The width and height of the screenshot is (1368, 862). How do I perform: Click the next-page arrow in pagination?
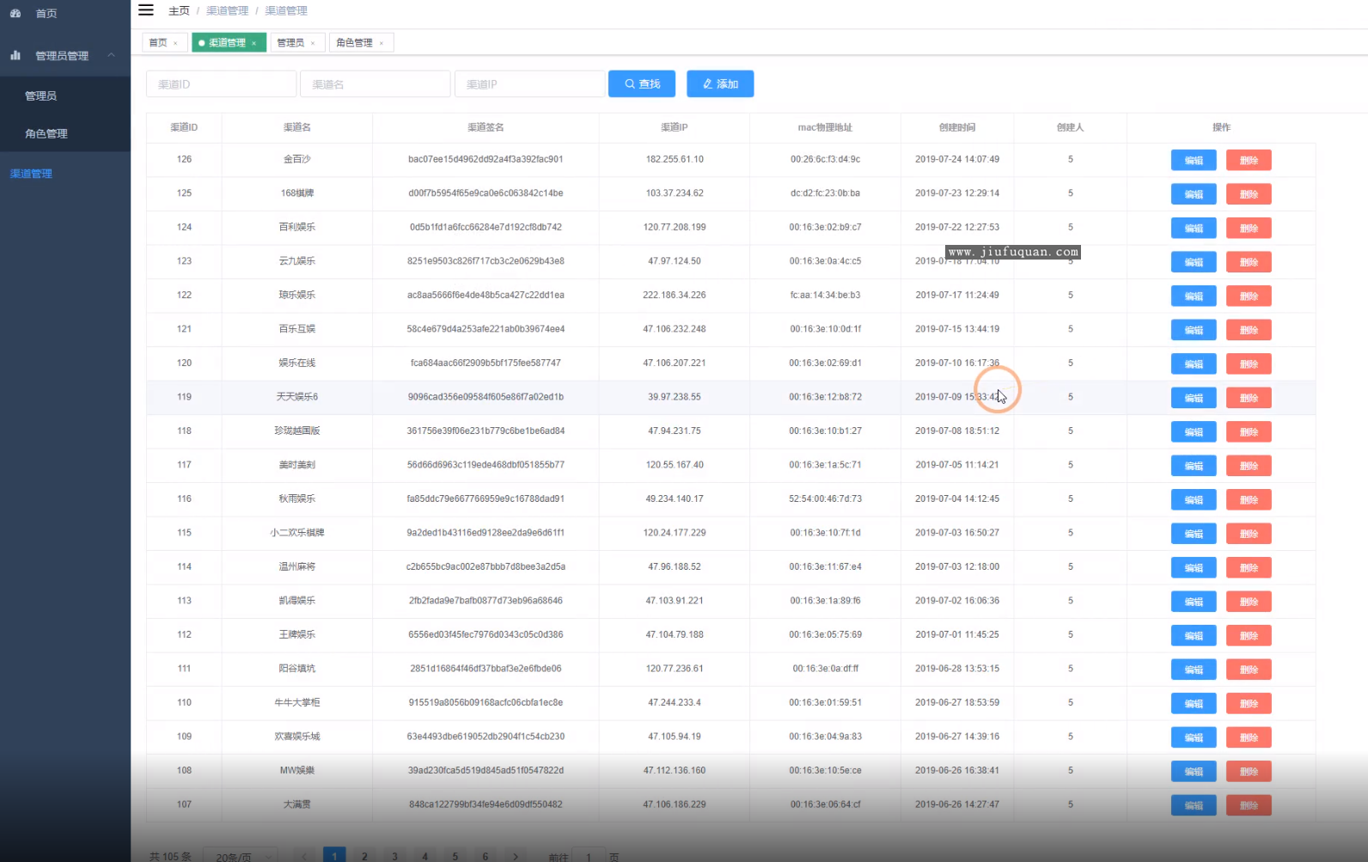(x=516, y=856)
